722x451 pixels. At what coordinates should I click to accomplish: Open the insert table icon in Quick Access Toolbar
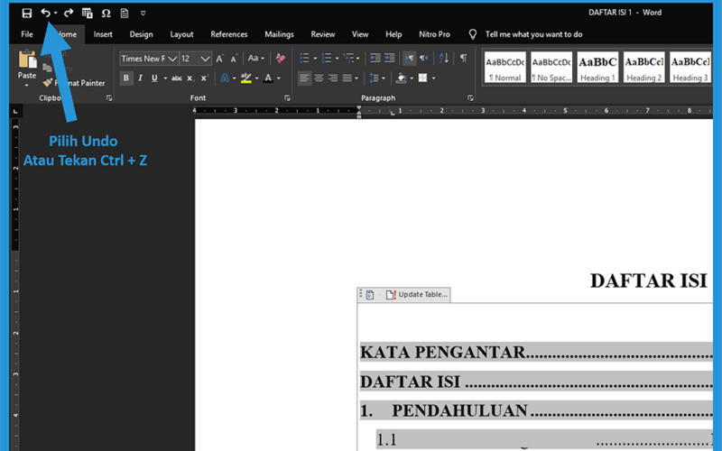[87, 13]
